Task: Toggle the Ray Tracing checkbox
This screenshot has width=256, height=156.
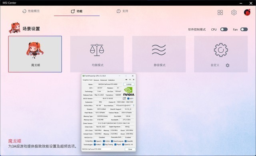Action: [104, 144]
